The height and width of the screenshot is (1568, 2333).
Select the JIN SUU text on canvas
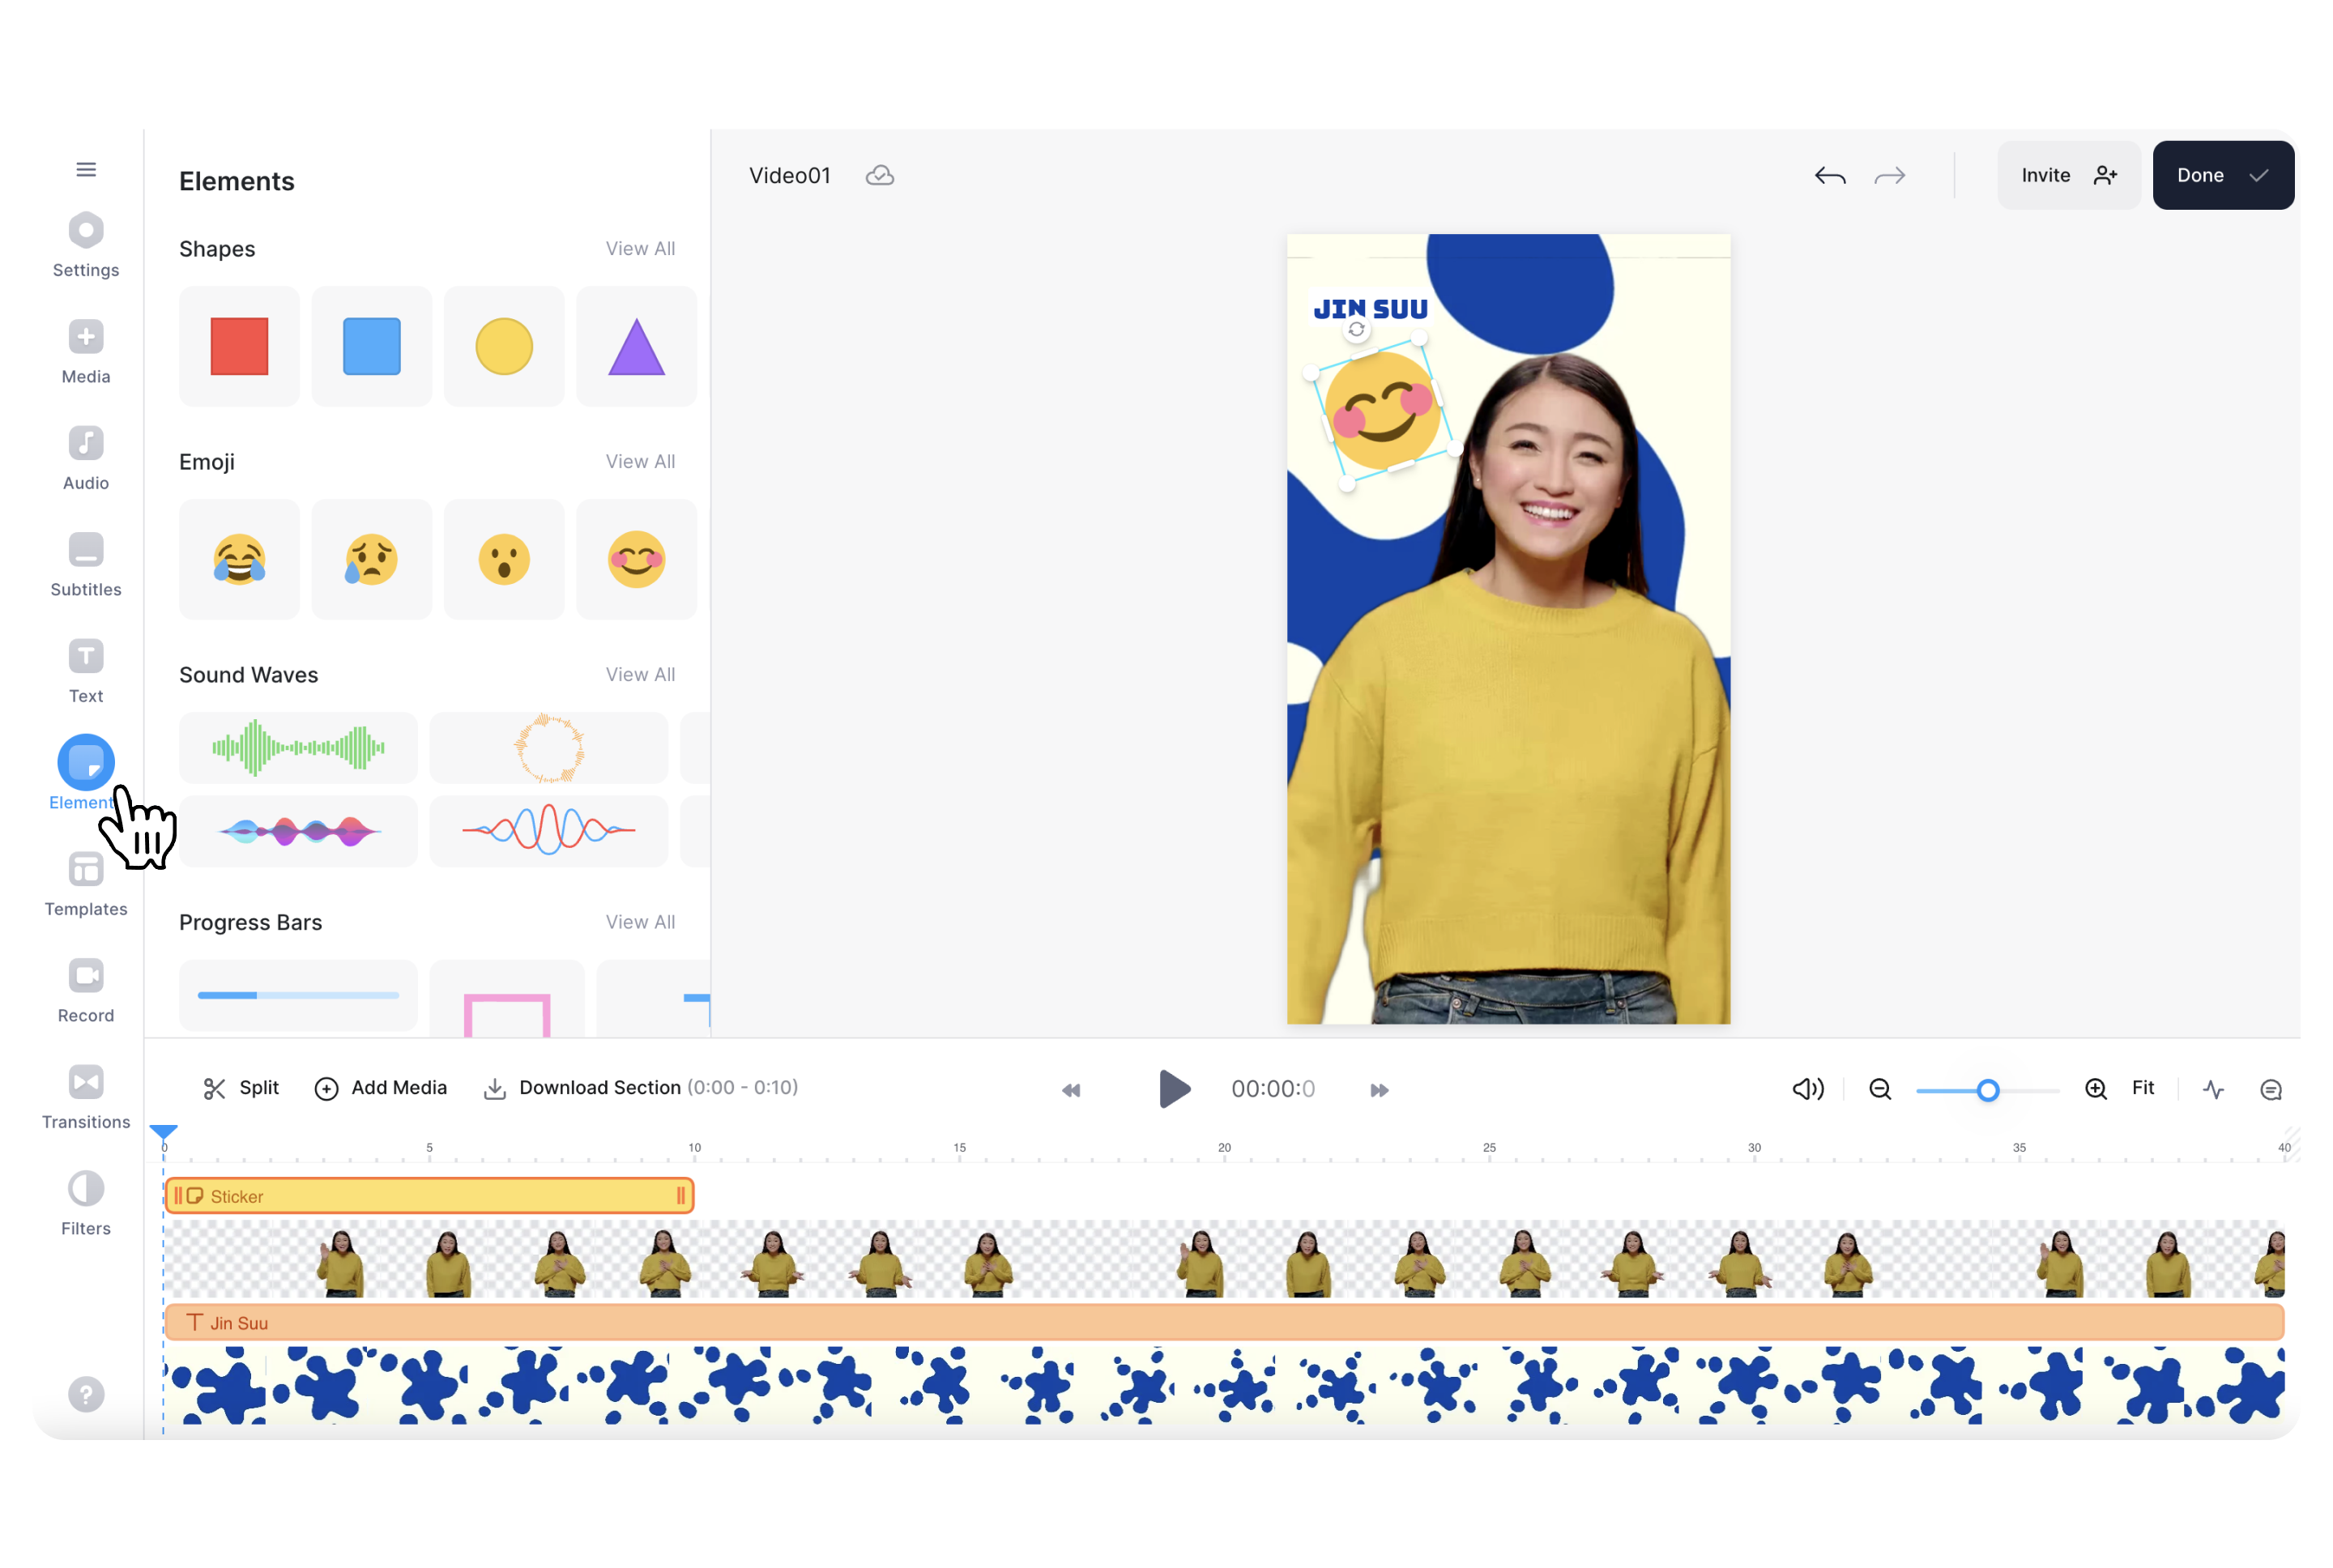tap(1370, 309)
